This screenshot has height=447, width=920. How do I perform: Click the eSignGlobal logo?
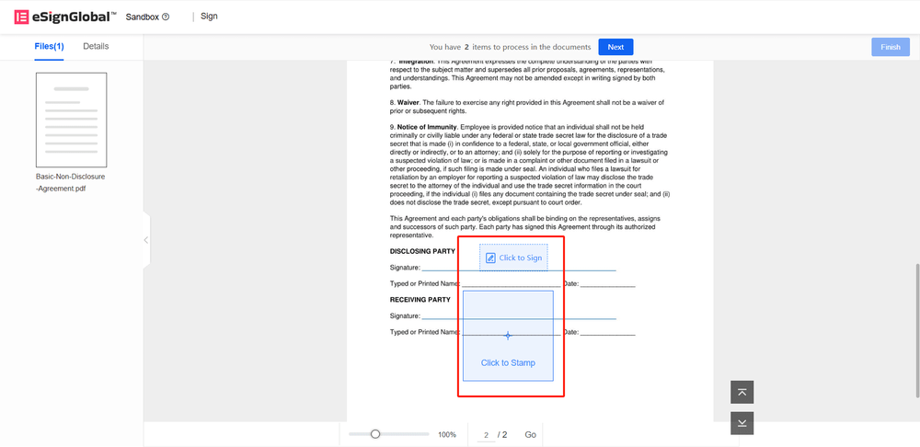point(65,17)
